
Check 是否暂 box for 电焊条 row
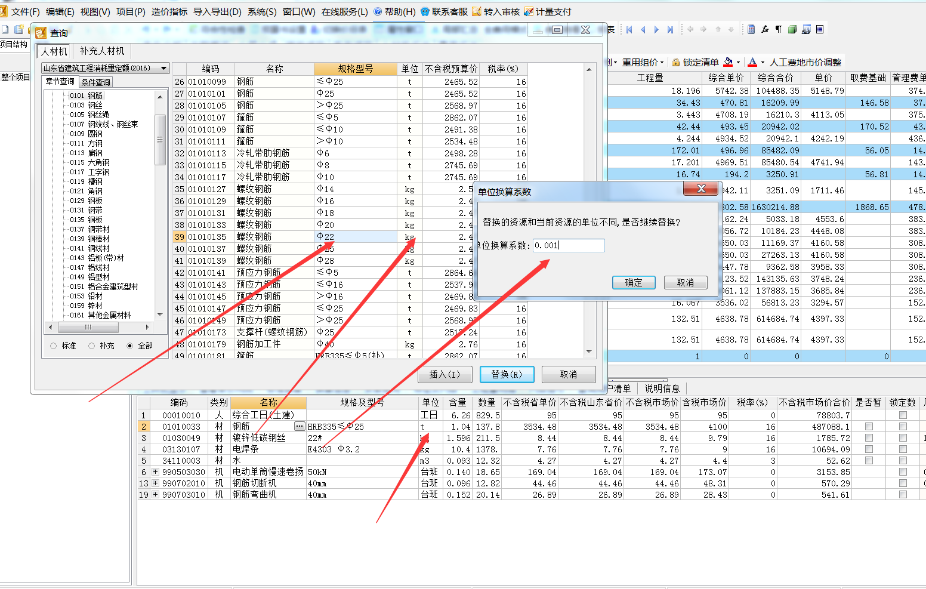click(x=869, y=449)
